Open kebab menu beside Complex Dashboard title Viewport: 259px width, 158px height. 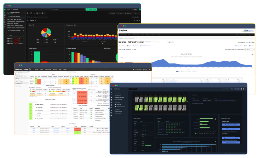click(x=24, y=13)
